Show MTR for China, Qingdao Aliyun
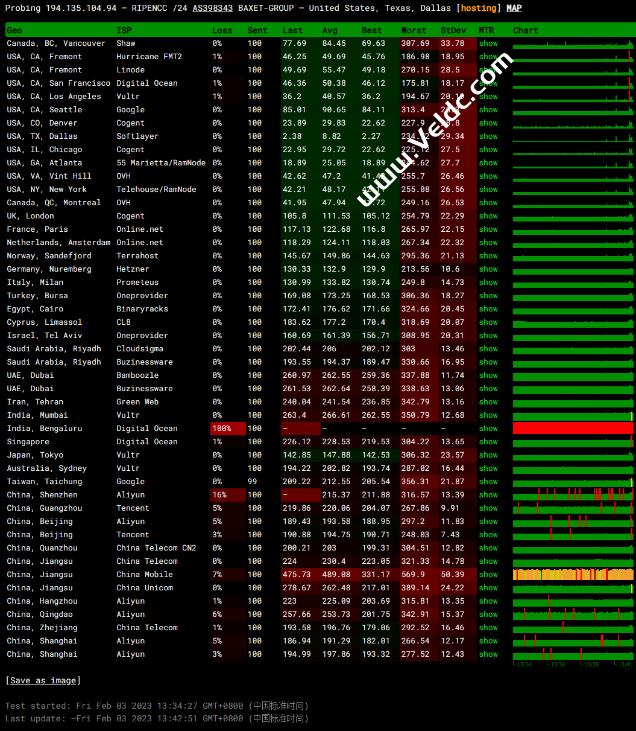 [488, 614]
